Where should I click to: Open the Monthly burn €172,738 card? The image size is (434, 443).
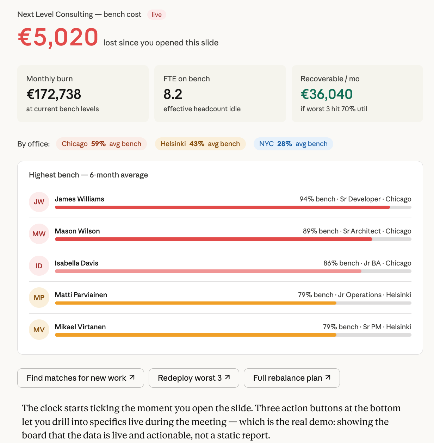pyautogui.click(x=83, y=94)
